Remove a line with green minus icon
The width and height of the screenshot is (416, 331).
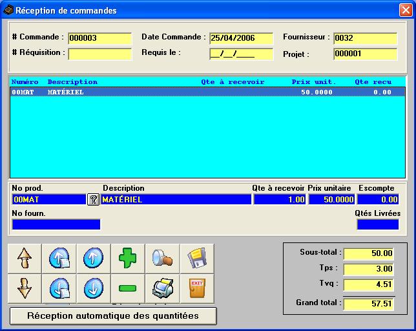(x=128, y=288)
